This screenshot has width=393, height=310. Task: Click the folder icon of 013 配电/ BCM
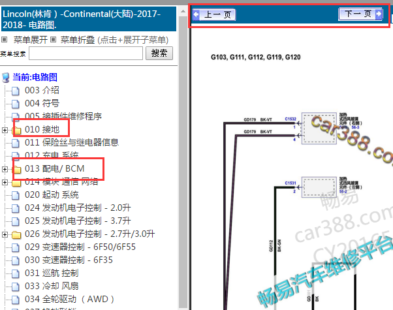pyautogui.click(x=16, y=169)
